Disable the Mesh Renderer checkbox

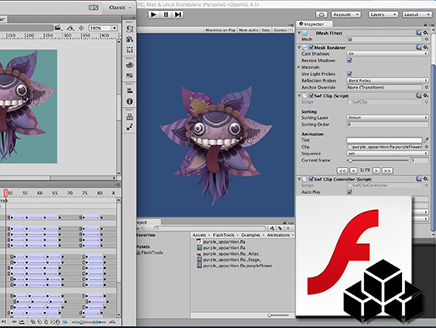point(311,47)
